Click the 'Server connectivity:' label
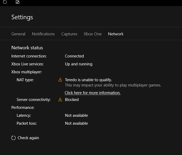The width and height of the screenshot is (182, 155). click(34, 100)
